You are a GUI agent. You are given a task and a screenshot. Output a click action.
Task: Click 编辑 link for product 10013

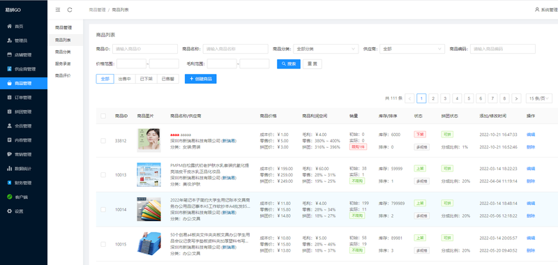531,169
